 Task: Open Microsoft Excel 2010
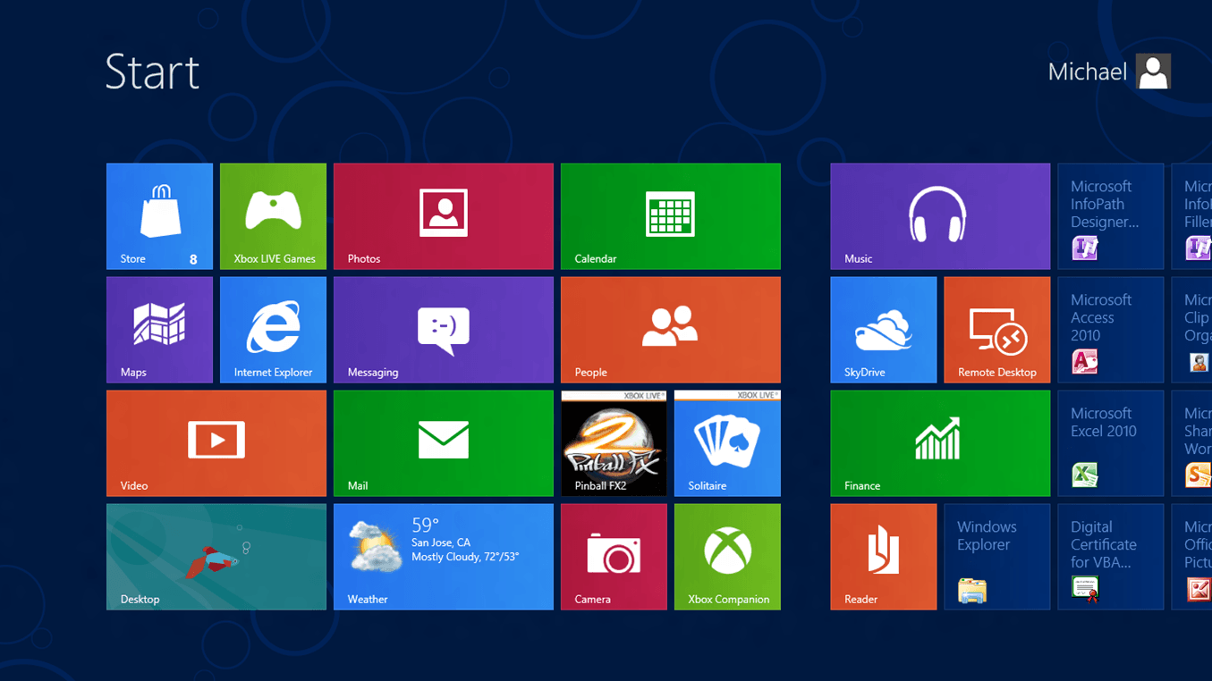[1110, 442]
